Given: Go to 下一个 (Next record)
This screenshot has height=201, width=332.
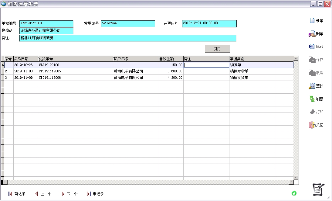Looking at the screenshot, I should 69,193.
